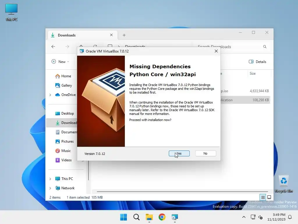Image resolution: width=298 pixels, height=224 pixels.
Task: Click the '2 items' status text
Action: 55,197
